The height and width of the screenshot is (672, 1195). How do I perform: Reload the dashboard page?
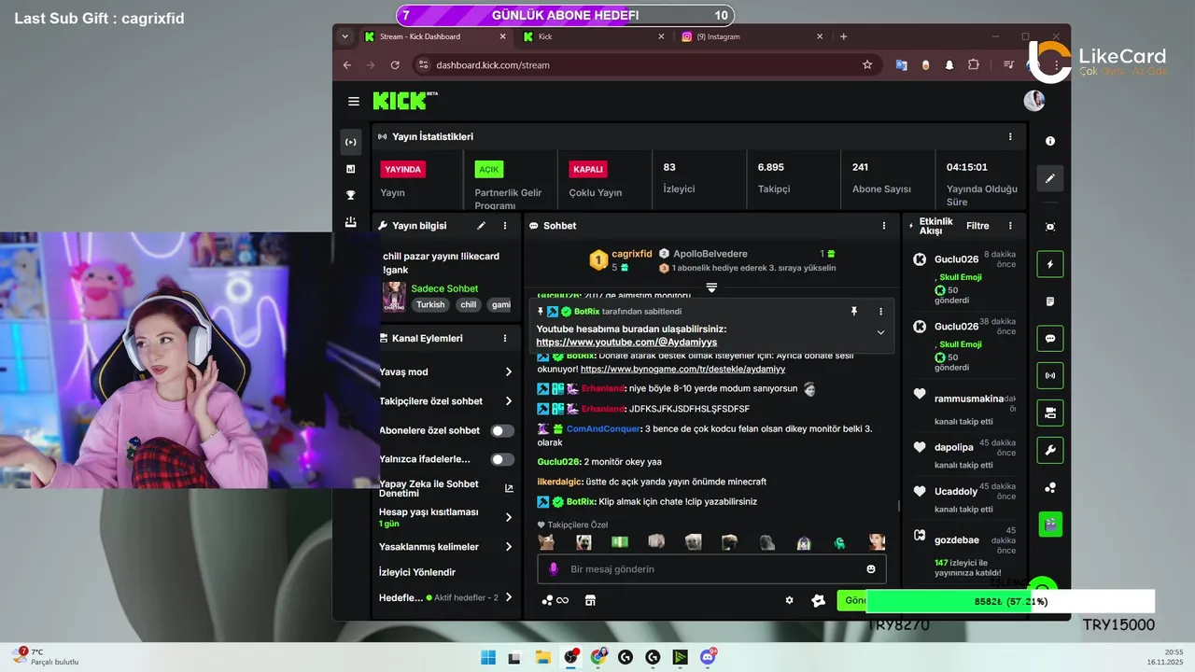[x=395, y=64]
